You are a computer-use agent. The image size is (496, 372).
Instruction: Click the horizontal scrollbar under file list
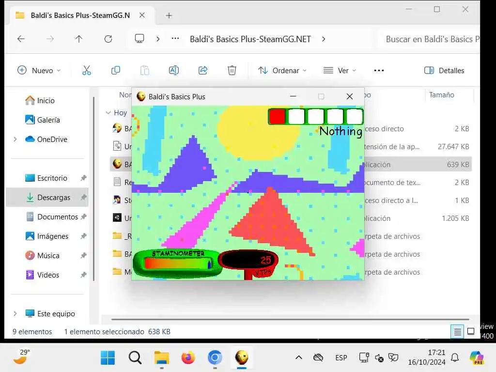[290, 320]
